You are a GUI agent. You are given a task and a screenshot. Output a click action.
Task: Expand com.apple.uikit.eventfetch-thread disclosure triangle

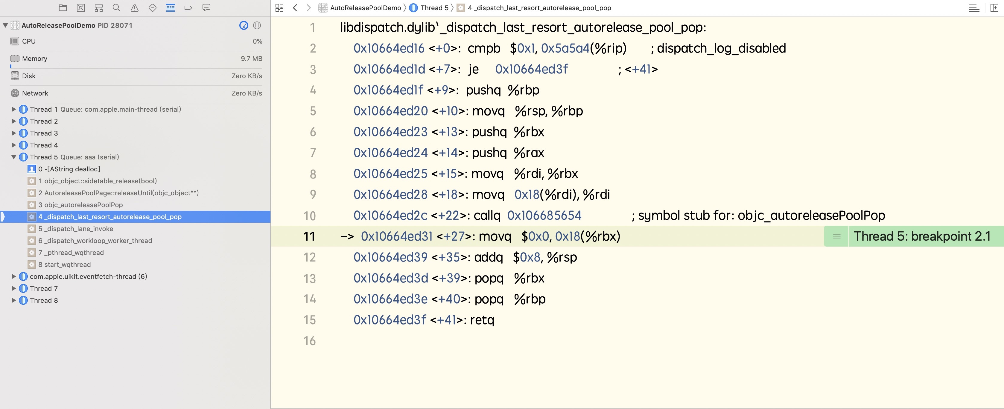[14, 276]
